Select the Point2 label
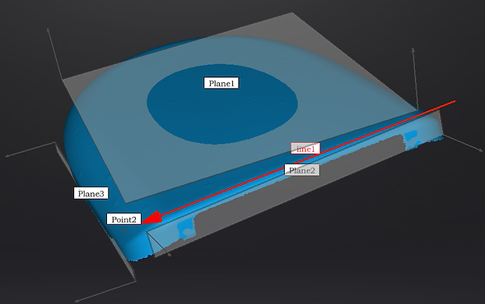Viewport: 485px width, 304px height. coord(124,219)
